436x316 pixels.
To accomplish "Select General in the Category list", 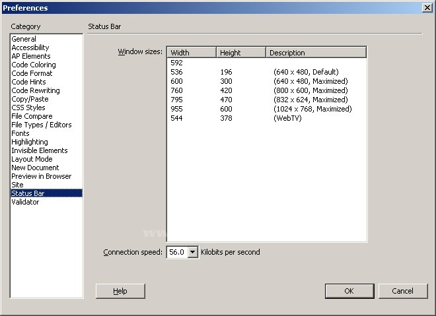I will click(x=24, y=39).
